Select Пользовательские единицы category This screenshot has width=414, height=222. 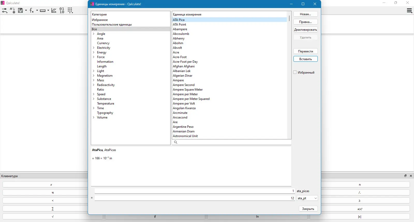tap(130, 25)
